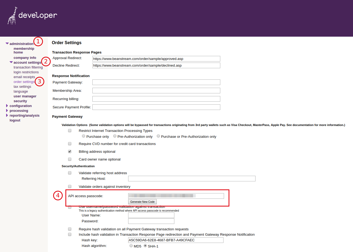Open tax settings page
Screen dimensions: 353x252
pyautogui.click(x=22, y=87)
